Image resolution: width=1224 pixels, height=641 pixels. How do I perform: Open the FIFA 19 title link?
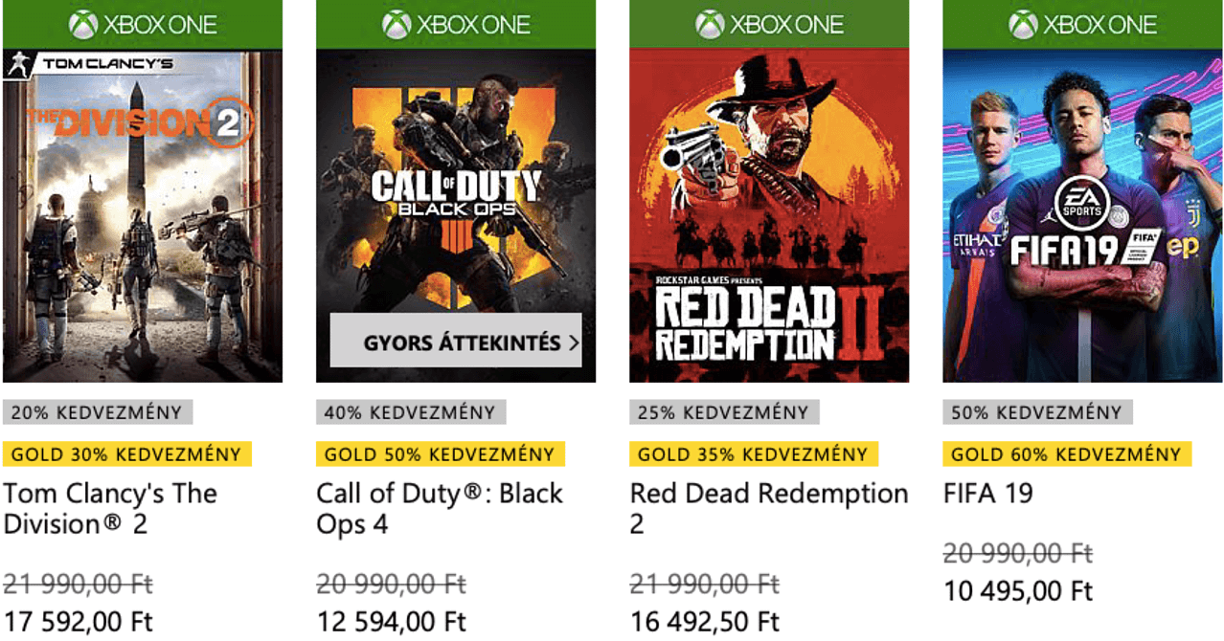[987, 494]
